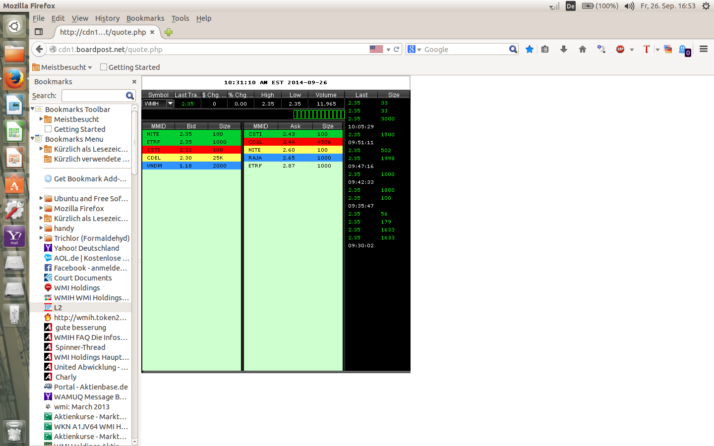
Task: Open the Help menu
Action: (x=204, y=18)
